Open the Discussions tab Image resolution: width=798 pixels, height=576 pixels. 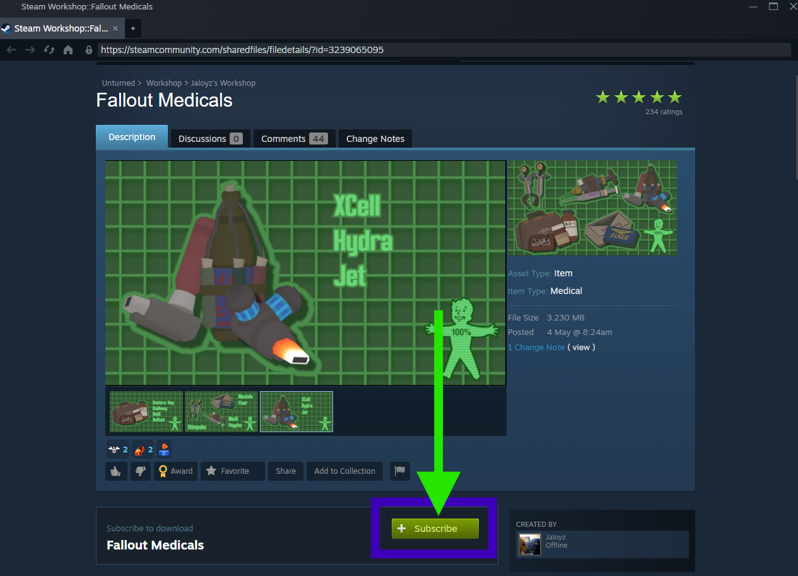pos(210,139)
